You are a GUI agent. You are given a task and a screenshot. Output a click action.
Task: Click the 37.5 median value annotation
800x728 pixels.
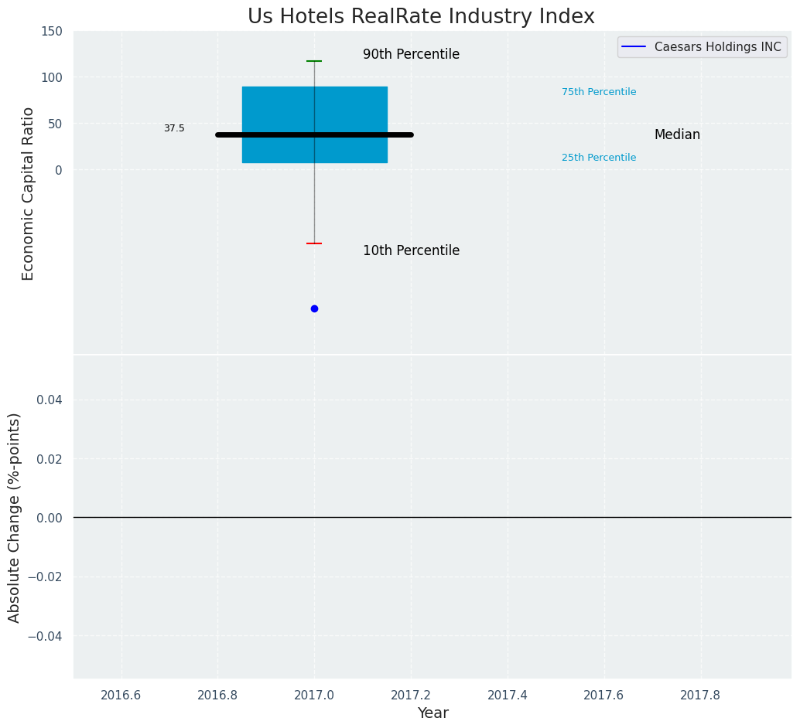pos(174,128)
